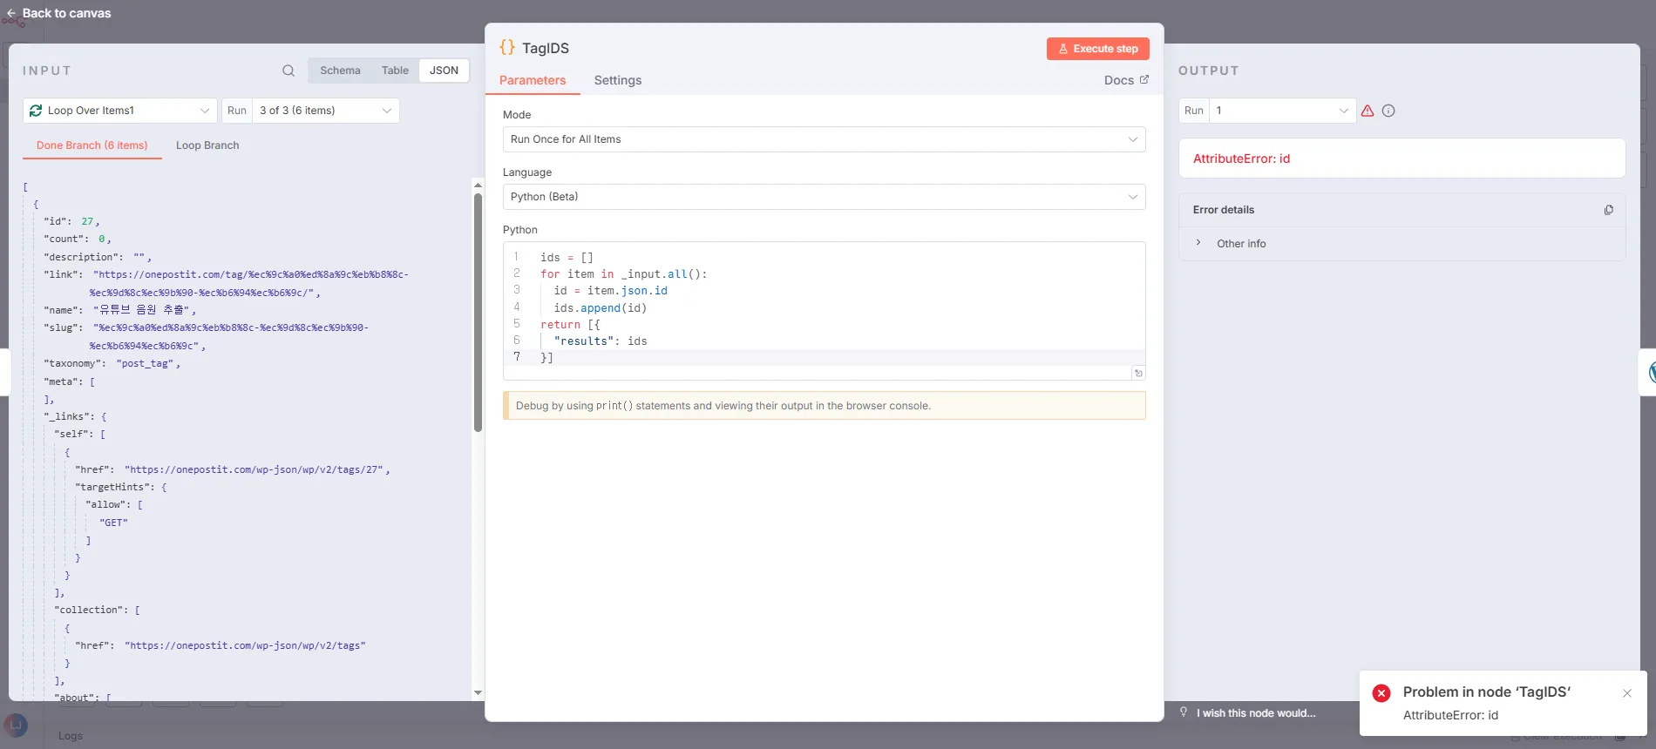Click the Logs label at the bottom

[x=71, y=736]
